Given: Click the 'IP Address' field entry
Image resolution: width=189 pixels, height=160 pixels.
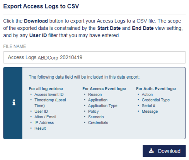Looking at the screenshot, I should [44, 122].
